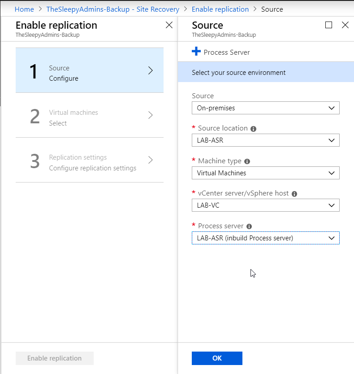Click info icon next to Source location

253,129
